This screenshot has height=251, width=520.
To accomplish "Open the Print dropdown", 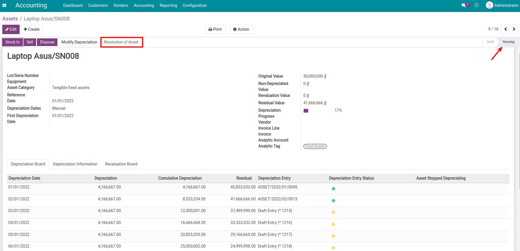I will tap(215, 29).
